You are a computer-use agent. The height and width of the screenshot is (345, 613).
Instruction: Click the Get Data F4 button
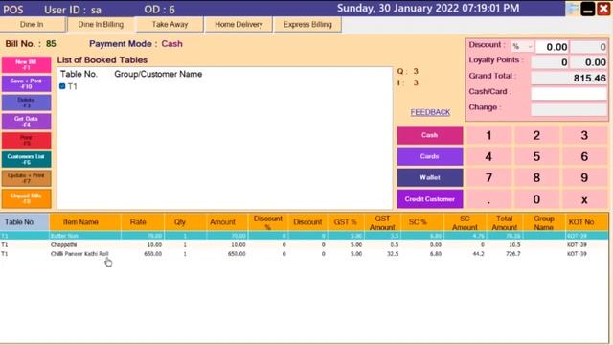point(26,122)
